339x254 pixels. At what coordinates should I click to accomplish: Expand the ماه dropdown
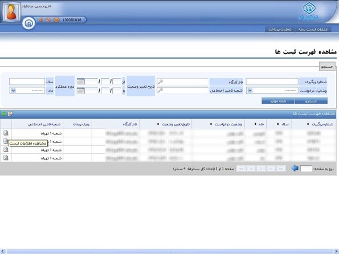[13, 91]
